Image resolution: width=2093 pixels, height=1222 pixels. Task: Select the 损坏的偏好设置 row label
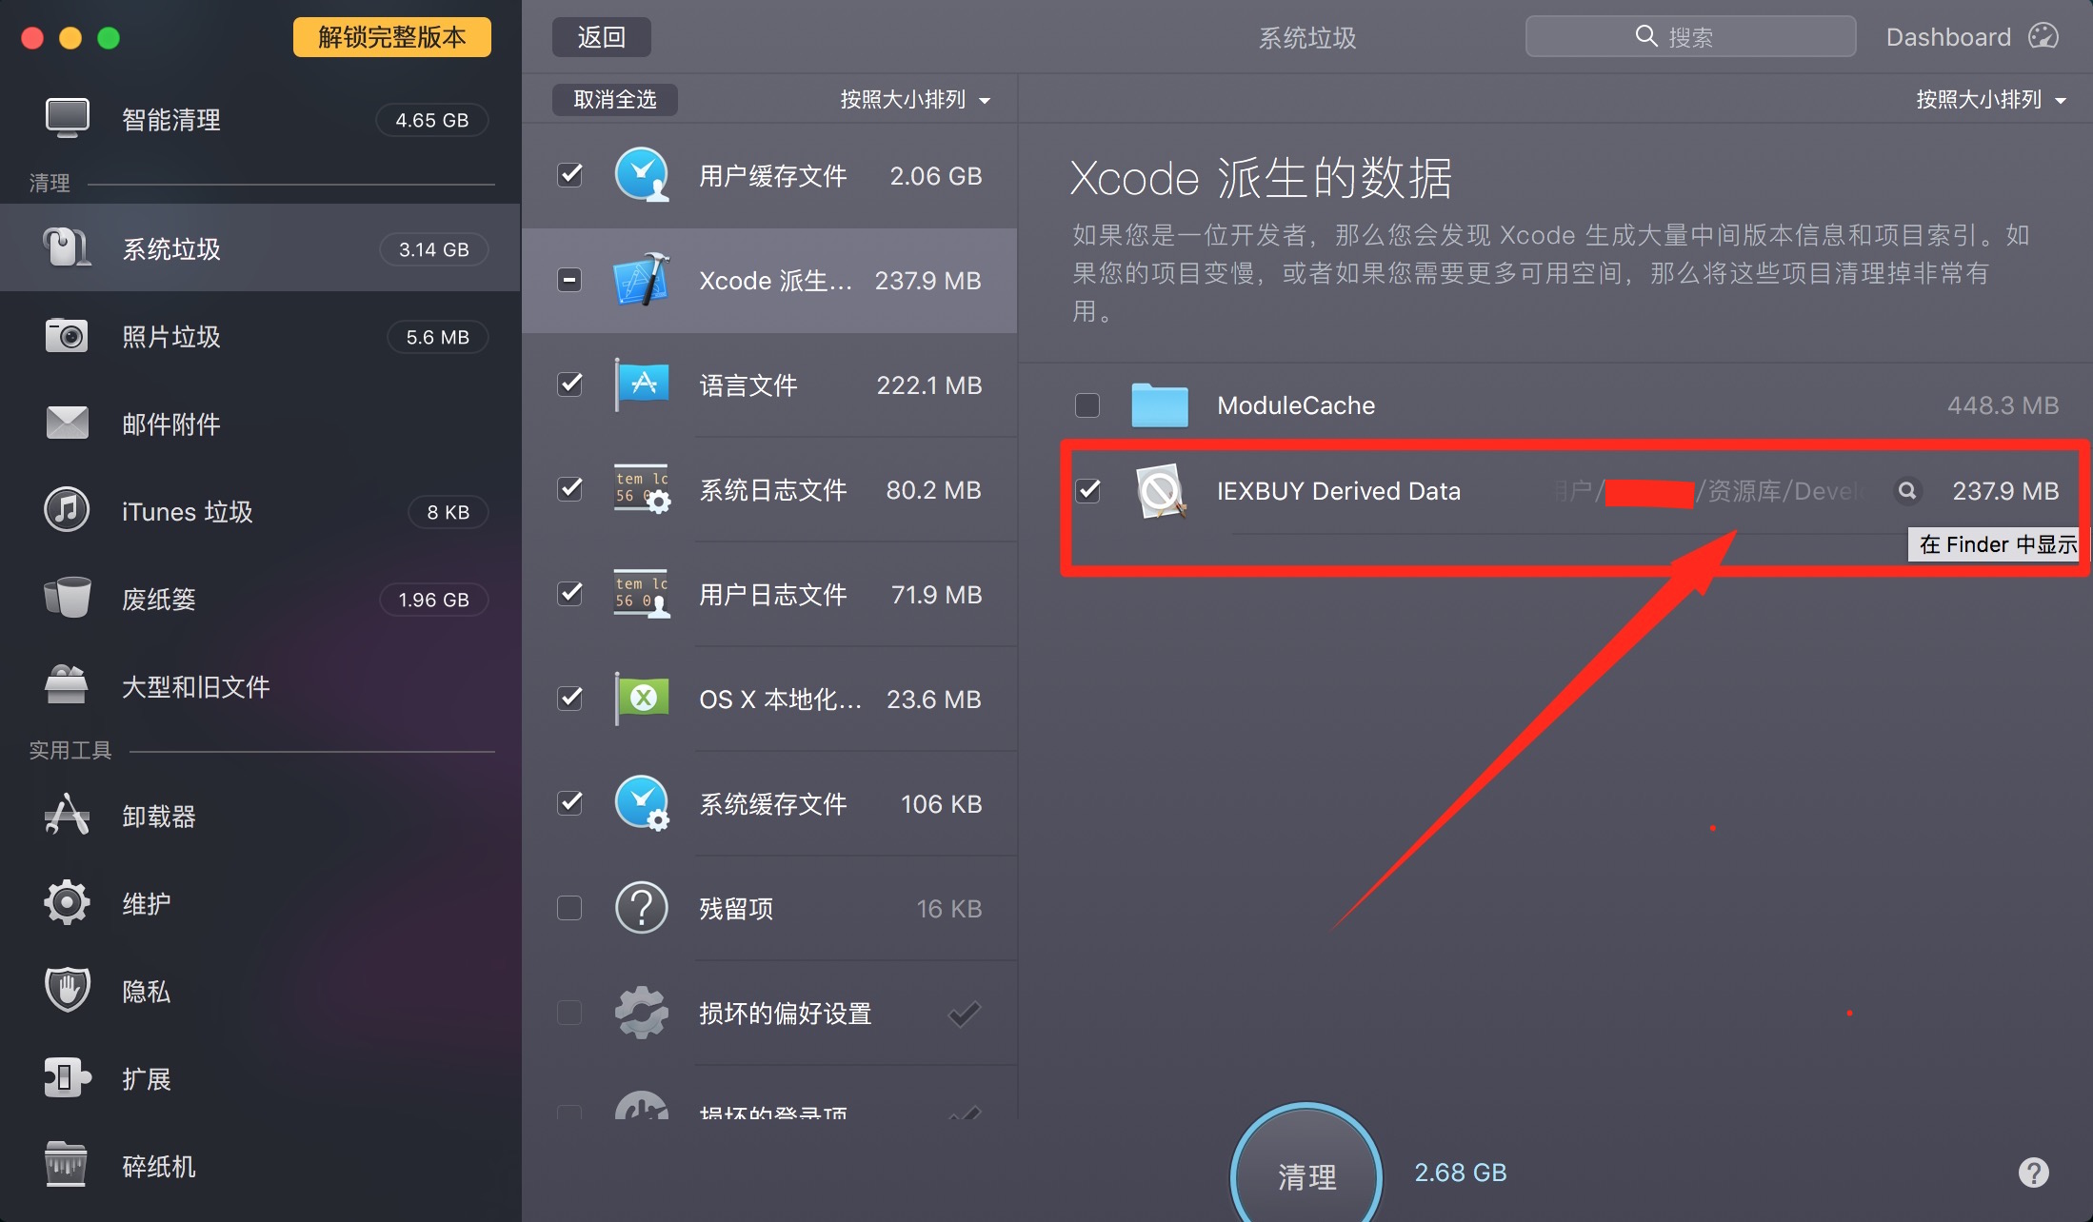click(x=786, y=1014)
